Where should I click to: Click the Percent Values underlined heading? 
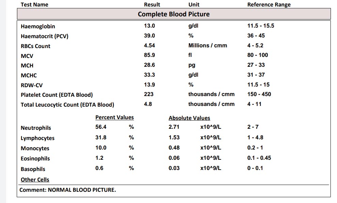(114, 118)
